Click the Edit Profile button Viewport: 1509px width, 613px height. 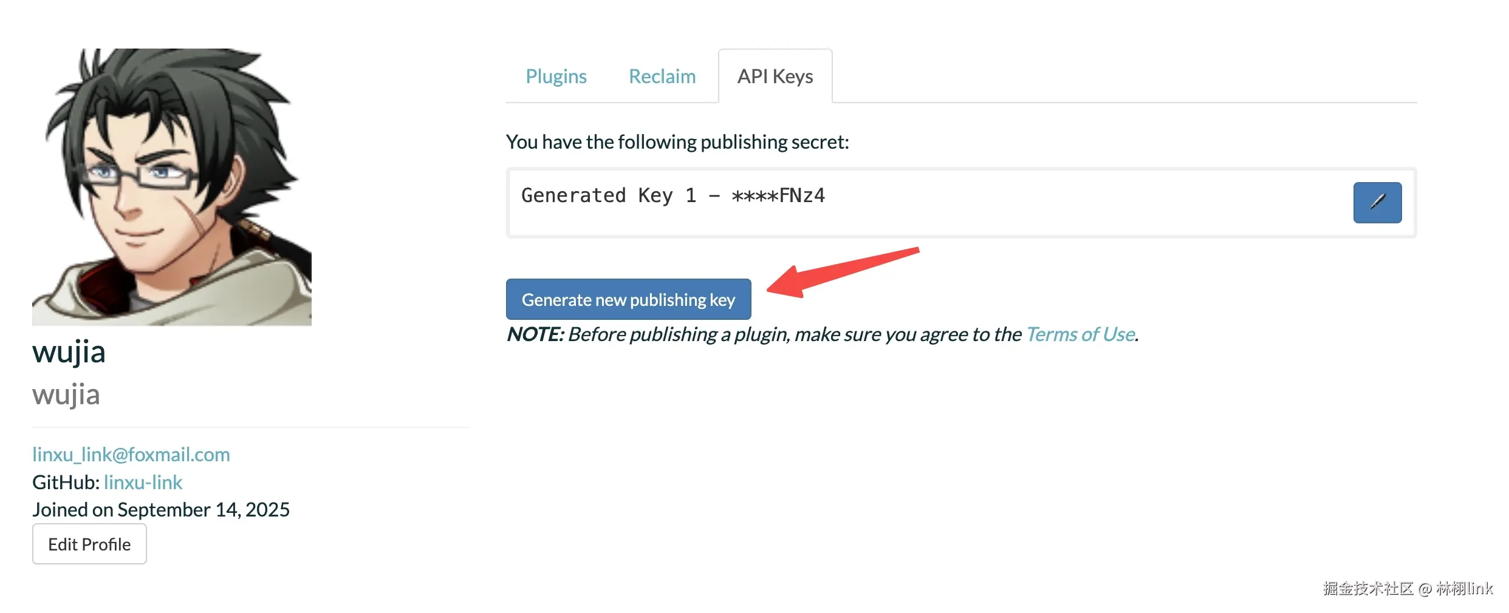tap(89, 544)
